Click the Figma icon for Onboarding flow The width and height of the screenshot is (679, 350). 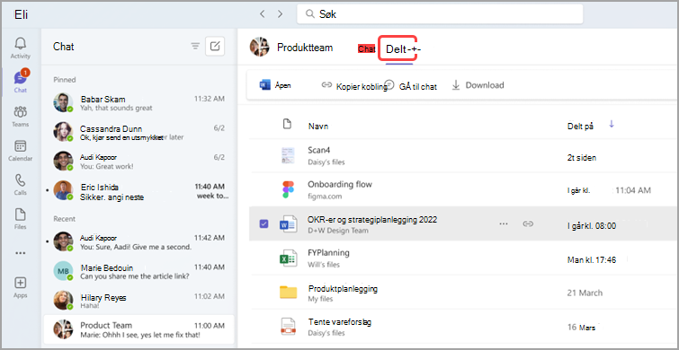coord(288,189)
